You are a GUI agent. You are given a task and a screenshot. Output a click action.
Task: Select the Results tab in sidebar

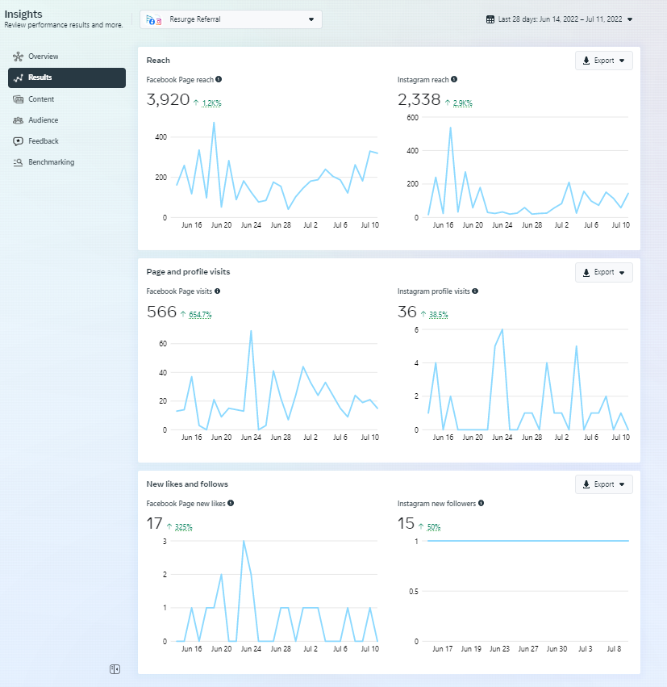(x=67, y=77)
